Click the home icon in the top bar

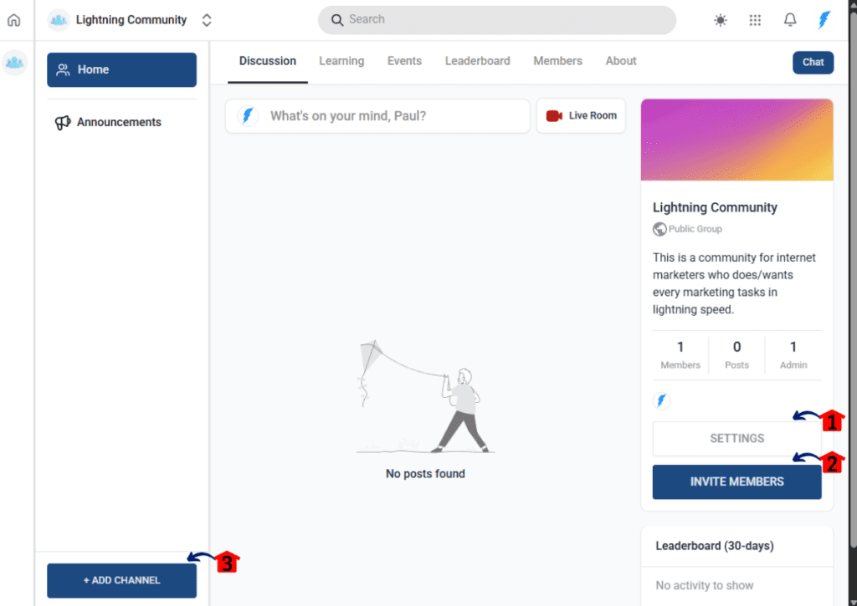coord(13,19)
